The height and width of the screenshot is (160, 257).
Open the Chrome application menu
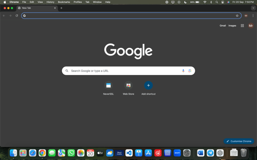14,2
